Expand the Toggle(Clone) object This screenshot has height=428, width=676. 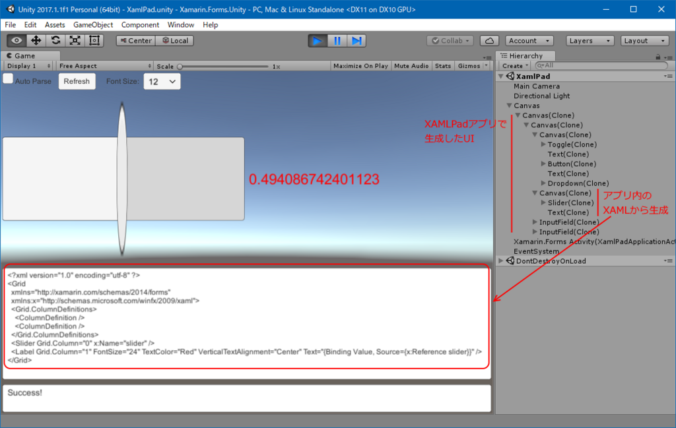[543, 144]
